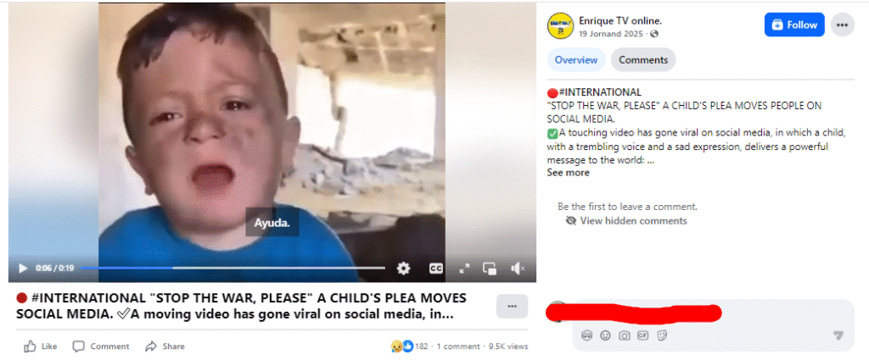
Task: Click View hidden comments link
Action: coord(626,220)
